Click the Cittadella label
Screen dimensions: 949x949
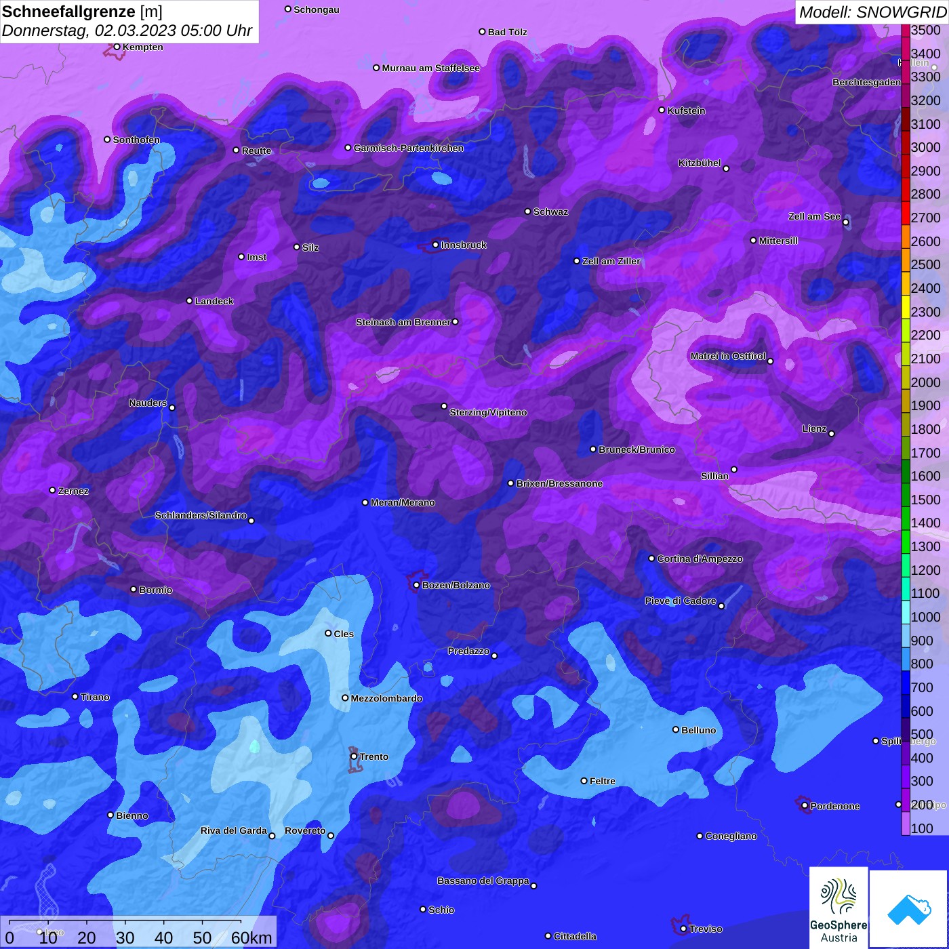click(x=575, y=936)
